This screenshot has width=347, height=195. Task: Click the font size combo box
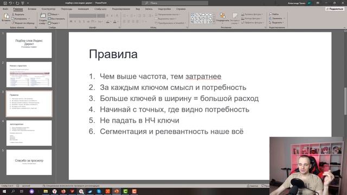point(101,16)
